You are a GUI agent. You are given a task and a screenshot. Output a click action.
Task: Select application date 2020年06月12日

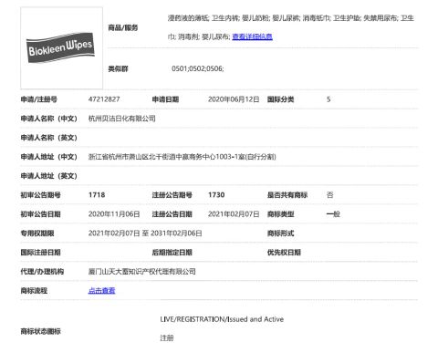pos(234,99)
